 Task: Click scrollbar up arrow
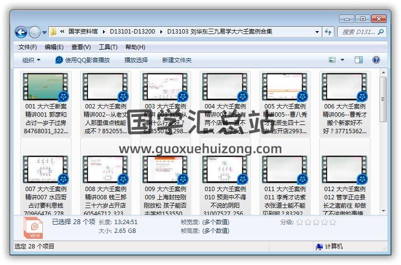[384, 72]
